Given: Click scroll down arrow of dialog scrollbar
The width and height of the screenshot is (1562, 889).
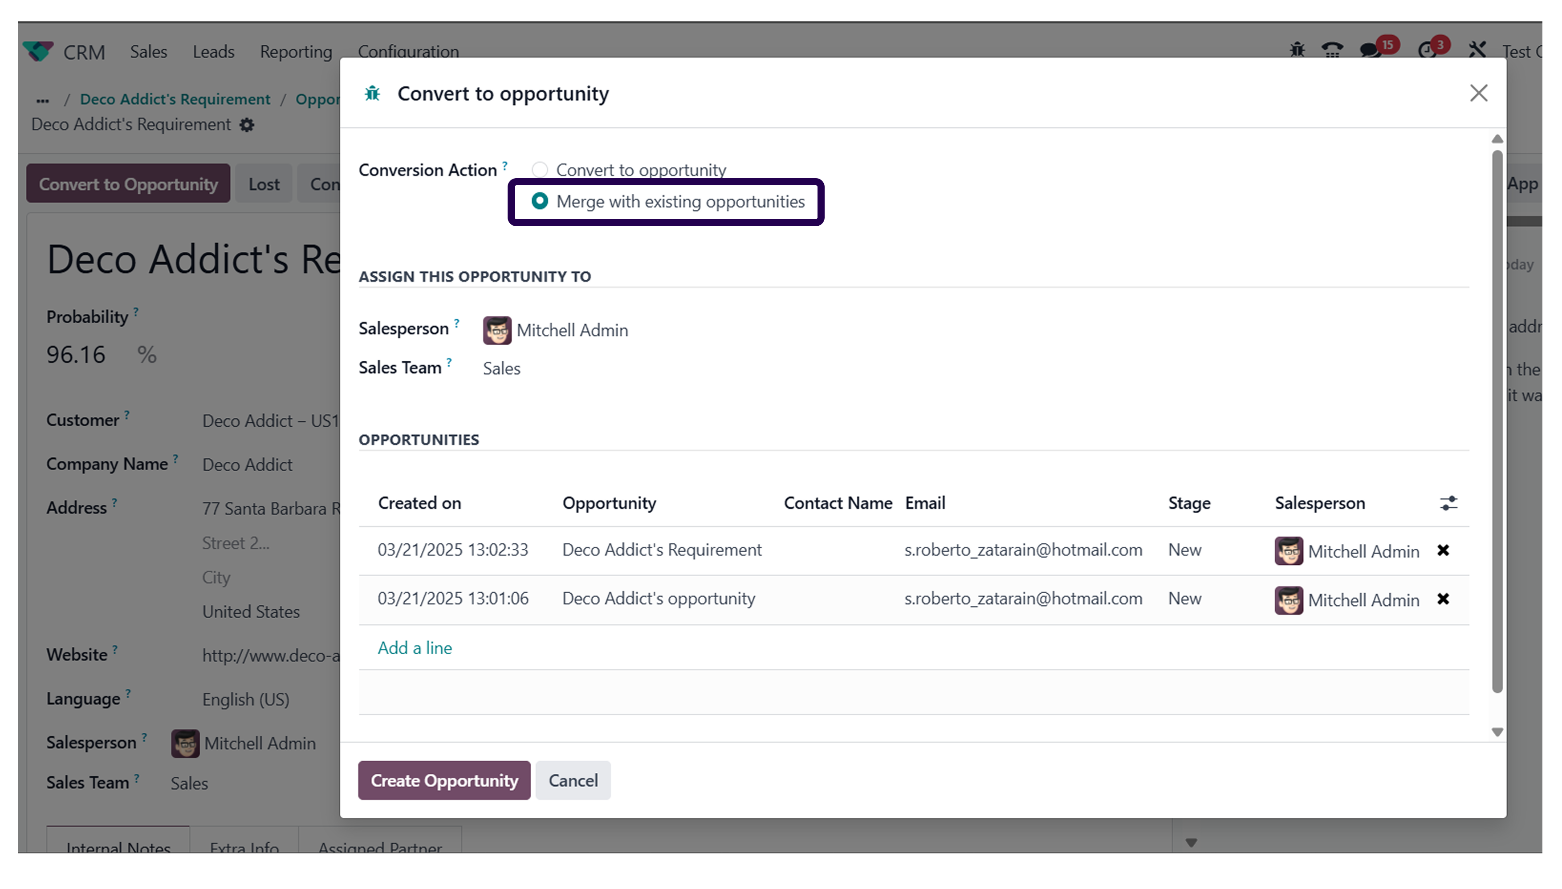Looking at the screenshot, I should tap(1497, 732).
